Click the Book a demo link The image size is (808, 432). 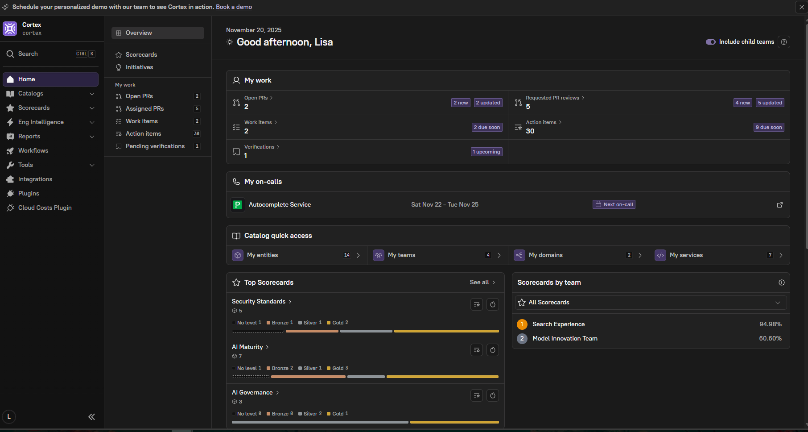(234, 7)
